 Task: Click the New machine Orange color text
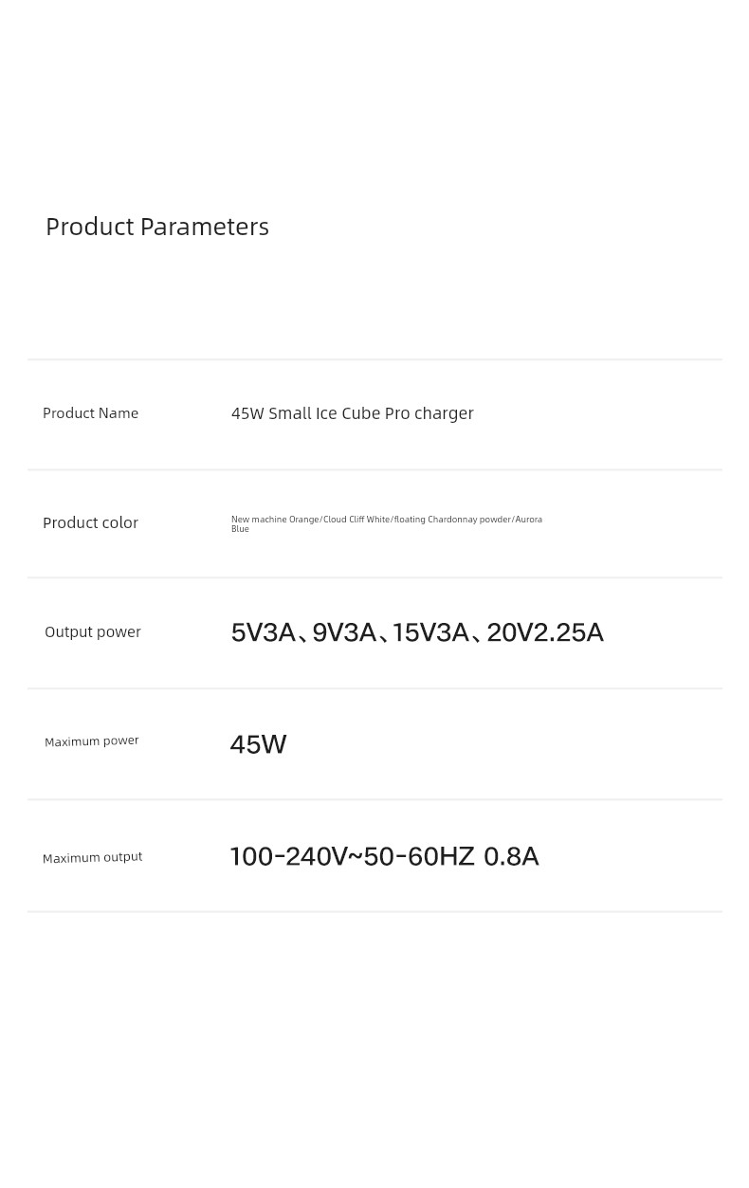pos(275,520)
